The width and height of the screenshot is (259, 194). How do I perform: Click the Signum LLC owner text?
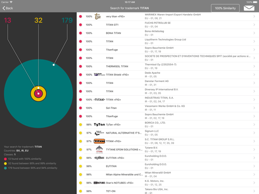152,131
